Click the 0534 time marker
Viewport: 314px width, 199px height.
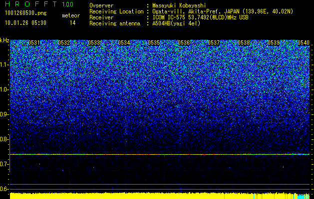tap(124, 43)
